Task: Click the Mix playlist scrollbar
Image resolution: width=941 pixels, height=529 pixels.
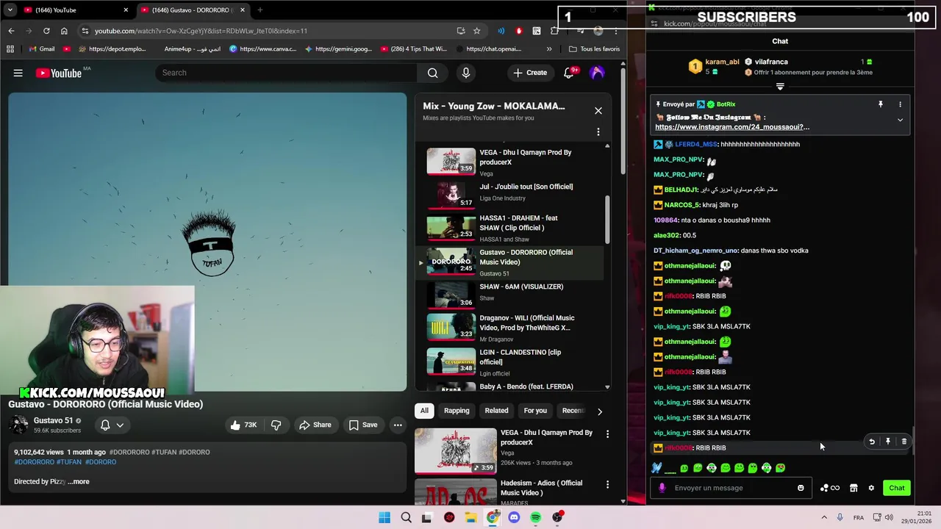Action: pos(607,220)
